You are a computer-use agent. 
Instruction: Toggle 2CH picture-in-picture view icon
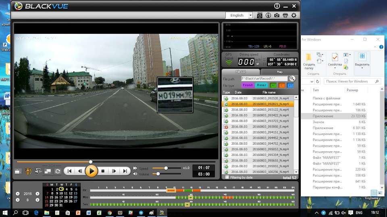[48, 171]
